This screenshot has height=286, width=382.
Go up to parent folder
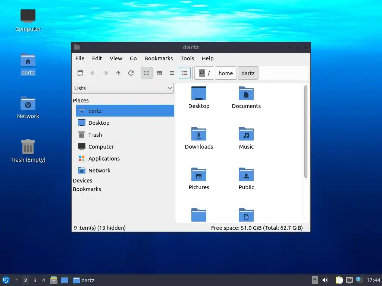[x=118, y=73]
